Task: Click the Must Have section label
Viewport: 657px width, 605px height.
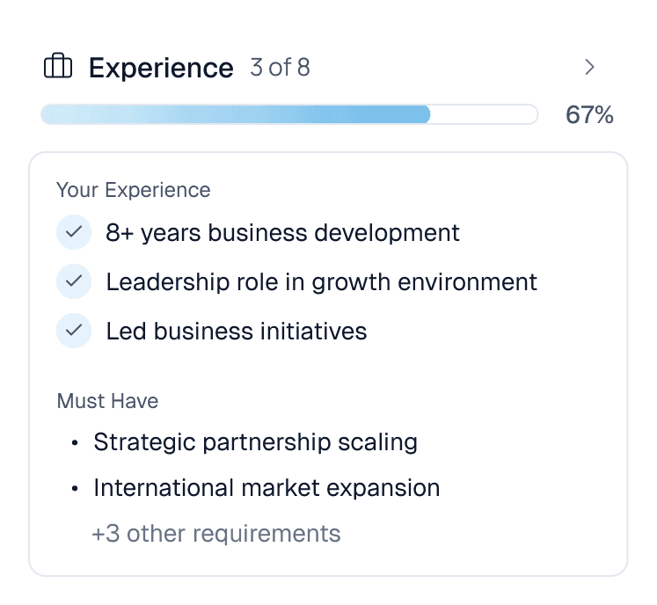Action: 107,401
